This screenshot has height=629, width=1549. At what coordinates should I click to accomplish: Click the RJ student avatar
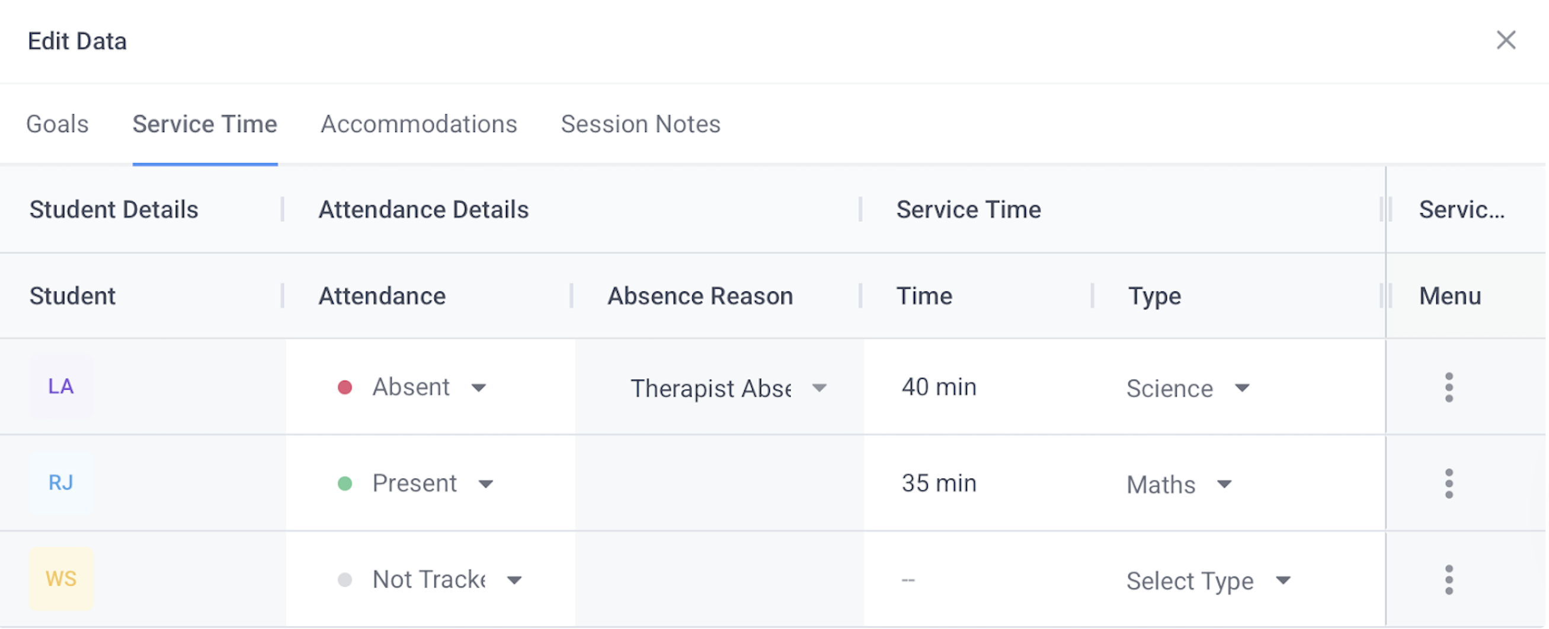pyautogui.click(x=60, y=483)
